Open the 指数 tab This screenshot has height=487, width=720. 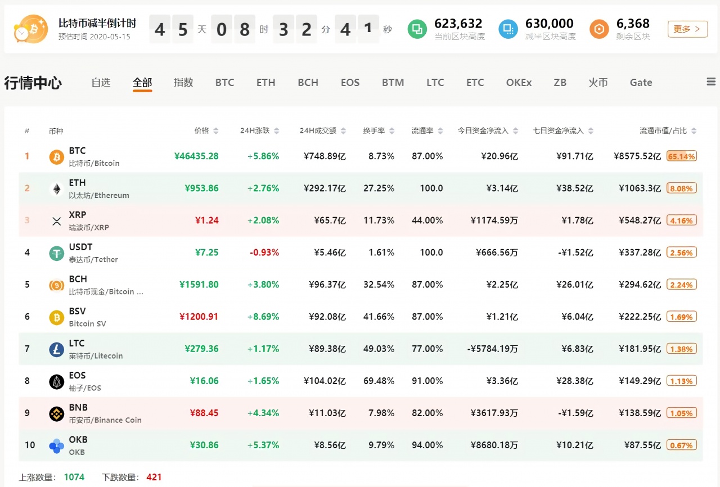183,82
